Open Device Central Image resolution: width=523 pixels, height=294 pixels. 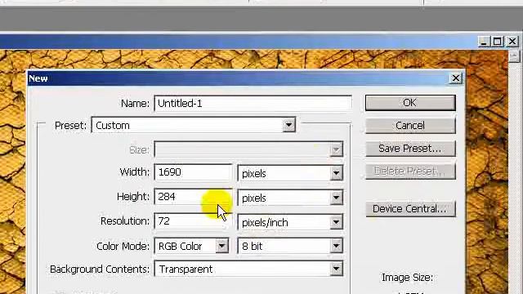coord(410,209)
